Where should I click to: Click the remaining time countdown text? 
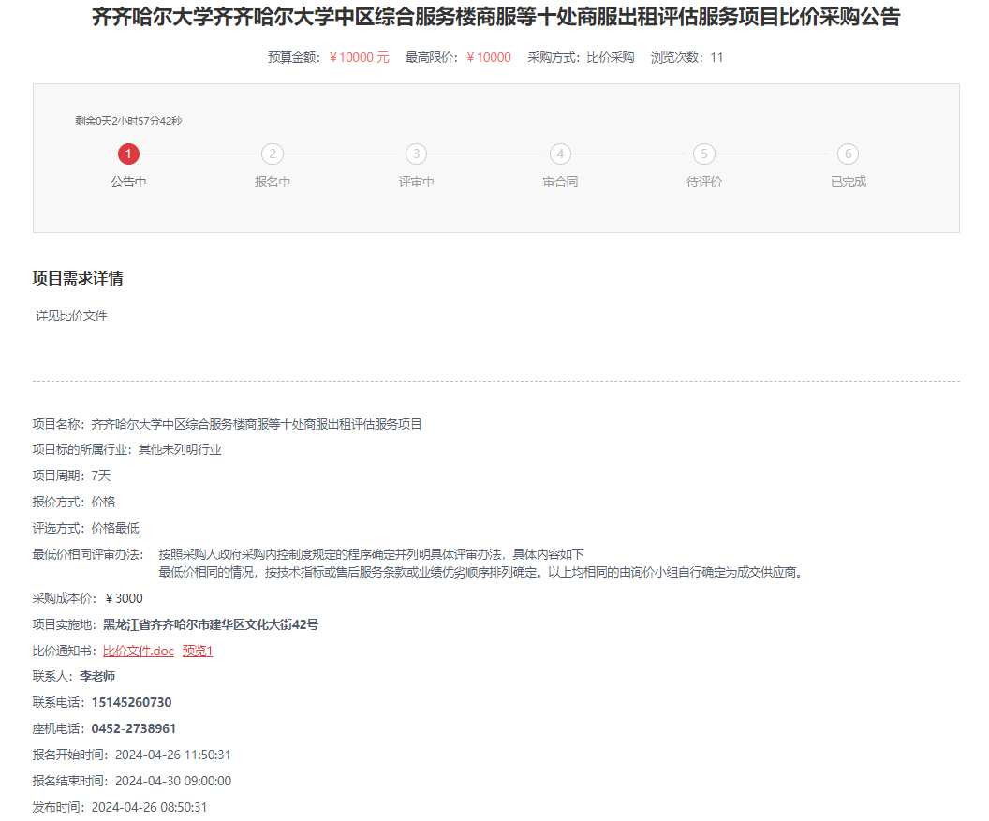[128, 121]
